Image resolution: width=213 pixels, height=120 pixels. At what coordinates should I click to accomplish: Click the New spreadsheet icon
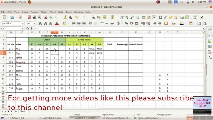(4, 17)
